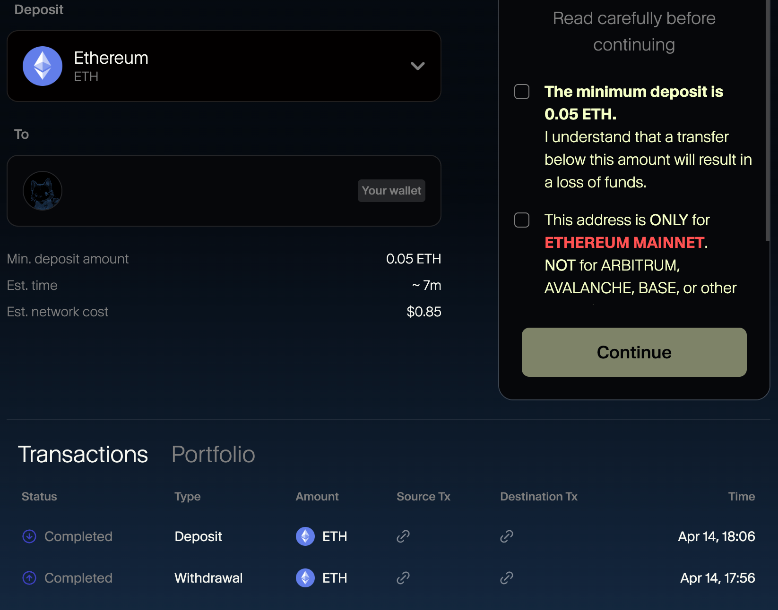
Task: Check the Ethereum Mainnet only checkbox
Action: coord(522,220)
